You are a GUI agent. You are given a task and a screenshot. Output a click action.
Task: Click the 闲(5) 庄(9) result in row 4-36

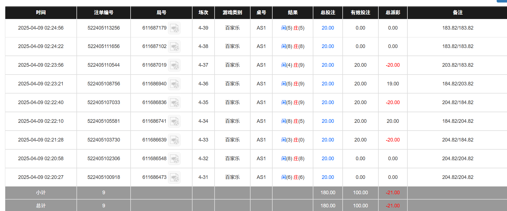tap(293, 84)
